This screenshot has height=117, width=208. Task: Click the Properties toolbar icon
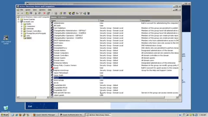48,13
